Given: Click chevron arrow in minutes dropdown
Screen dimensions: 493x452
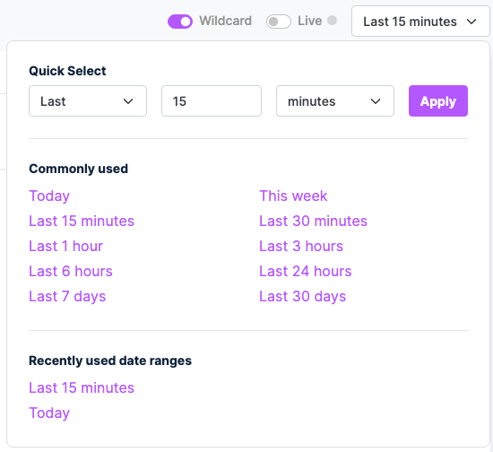Looking at the screenshot, I should point(376,101).
